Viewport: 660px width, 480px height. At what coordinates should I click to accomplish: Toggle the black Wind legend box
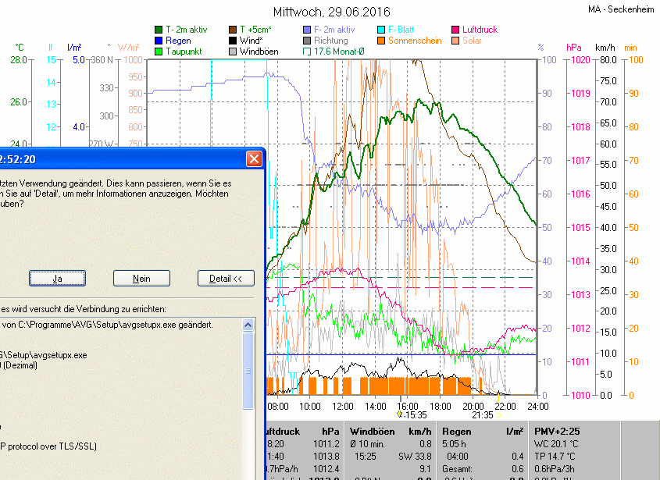pos(233,41)
